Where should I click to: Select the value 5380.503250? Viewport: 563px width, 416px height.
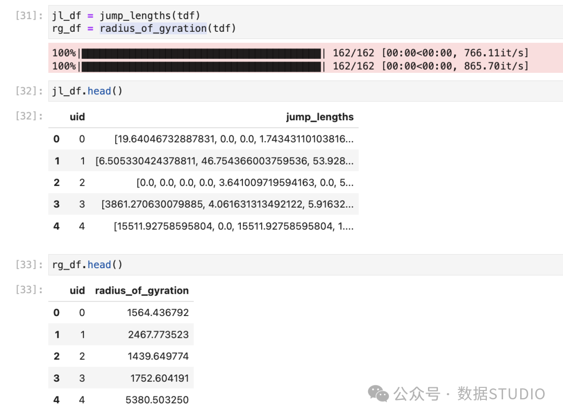[x=157, y=400]
